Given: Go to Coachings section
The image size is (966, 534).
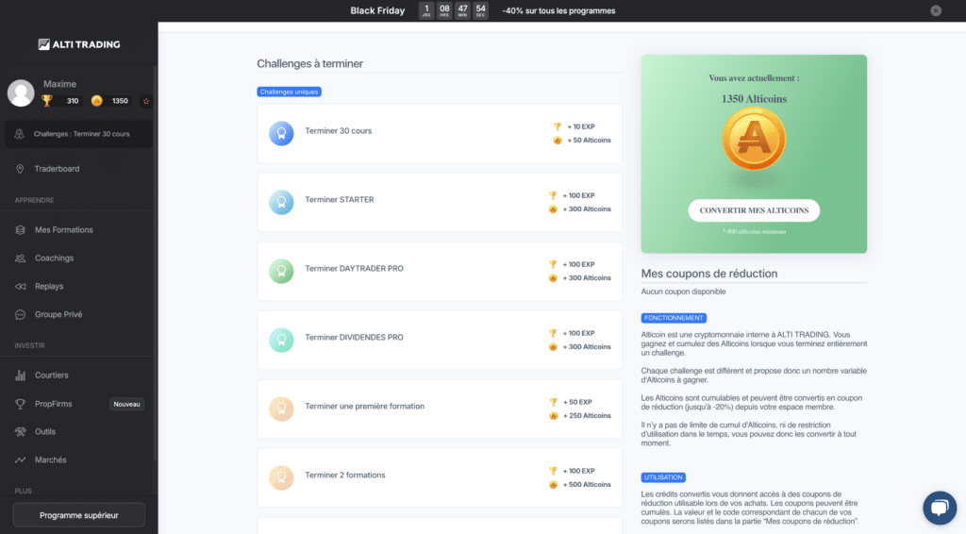Looking at the screenshot, I should pos(54,259).
